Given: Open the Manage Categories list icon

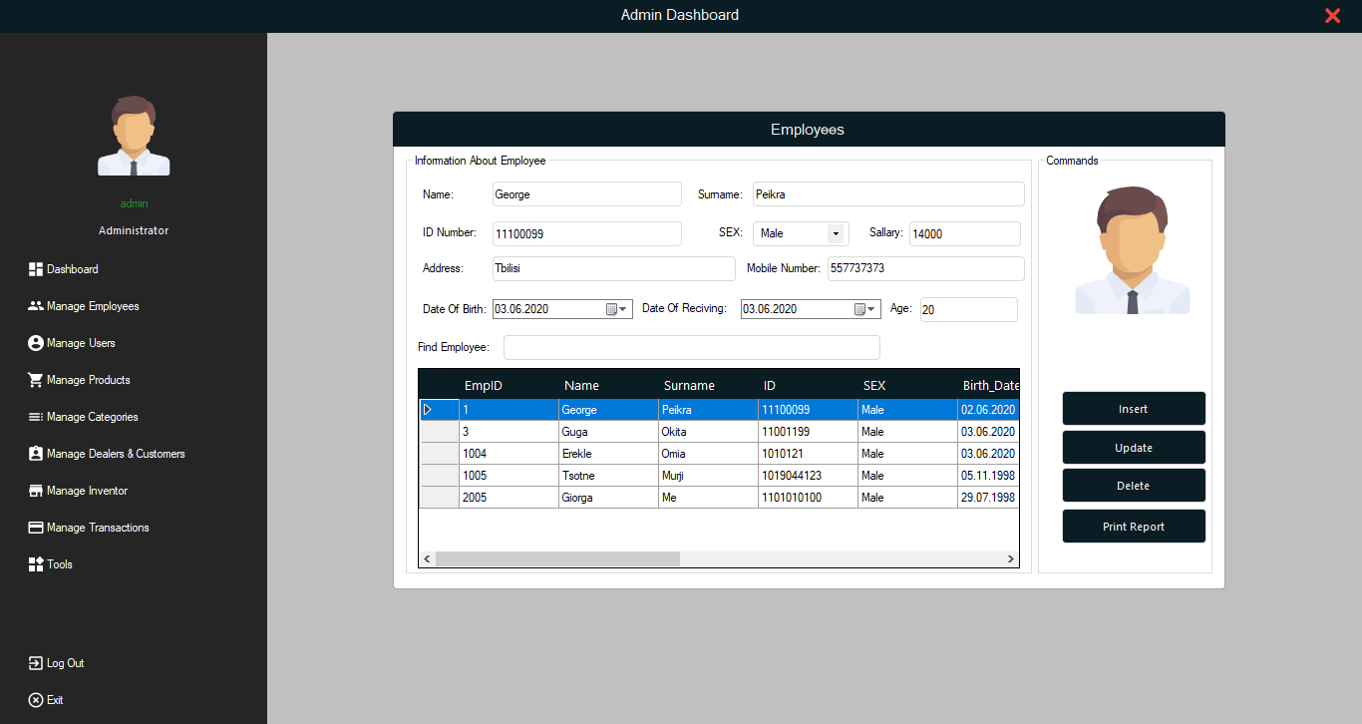Looking at the screenshot, I should [x=36, y=417].
